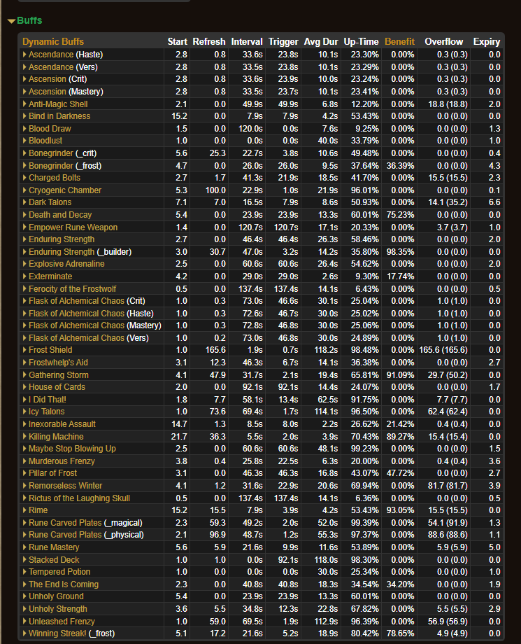
Task: Sort by the Avg Dur column header
Action: click(x=321, y=42)
